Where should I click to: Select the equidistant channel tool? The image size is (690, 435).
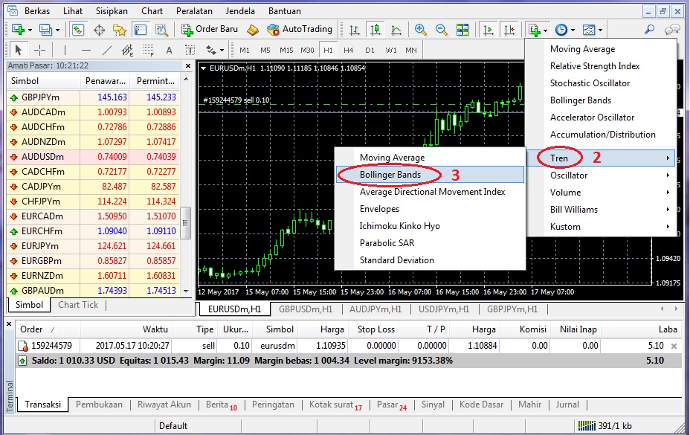pos(128,51)
